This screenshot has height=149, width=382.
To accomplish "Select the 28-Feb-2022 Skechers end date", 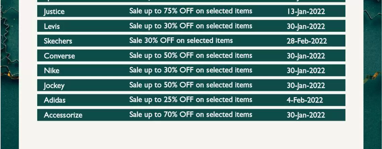I will click(307, 41).
